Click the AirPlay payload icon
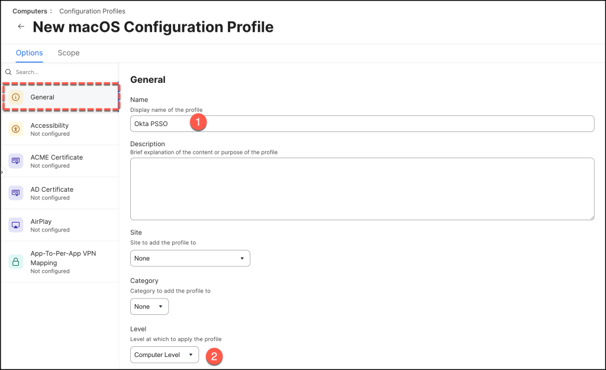 click(16, 225)
